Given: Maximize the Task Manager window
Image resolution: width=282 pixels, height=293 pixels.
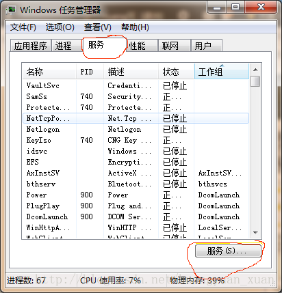Looking at the screenshot, I should point(235,8).
